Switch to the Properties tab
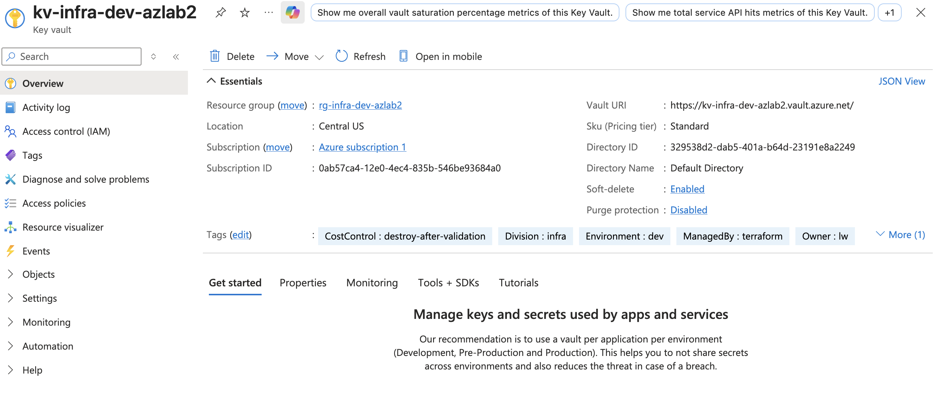This screenshot has width=947, height=396. [x=303, y=283]
